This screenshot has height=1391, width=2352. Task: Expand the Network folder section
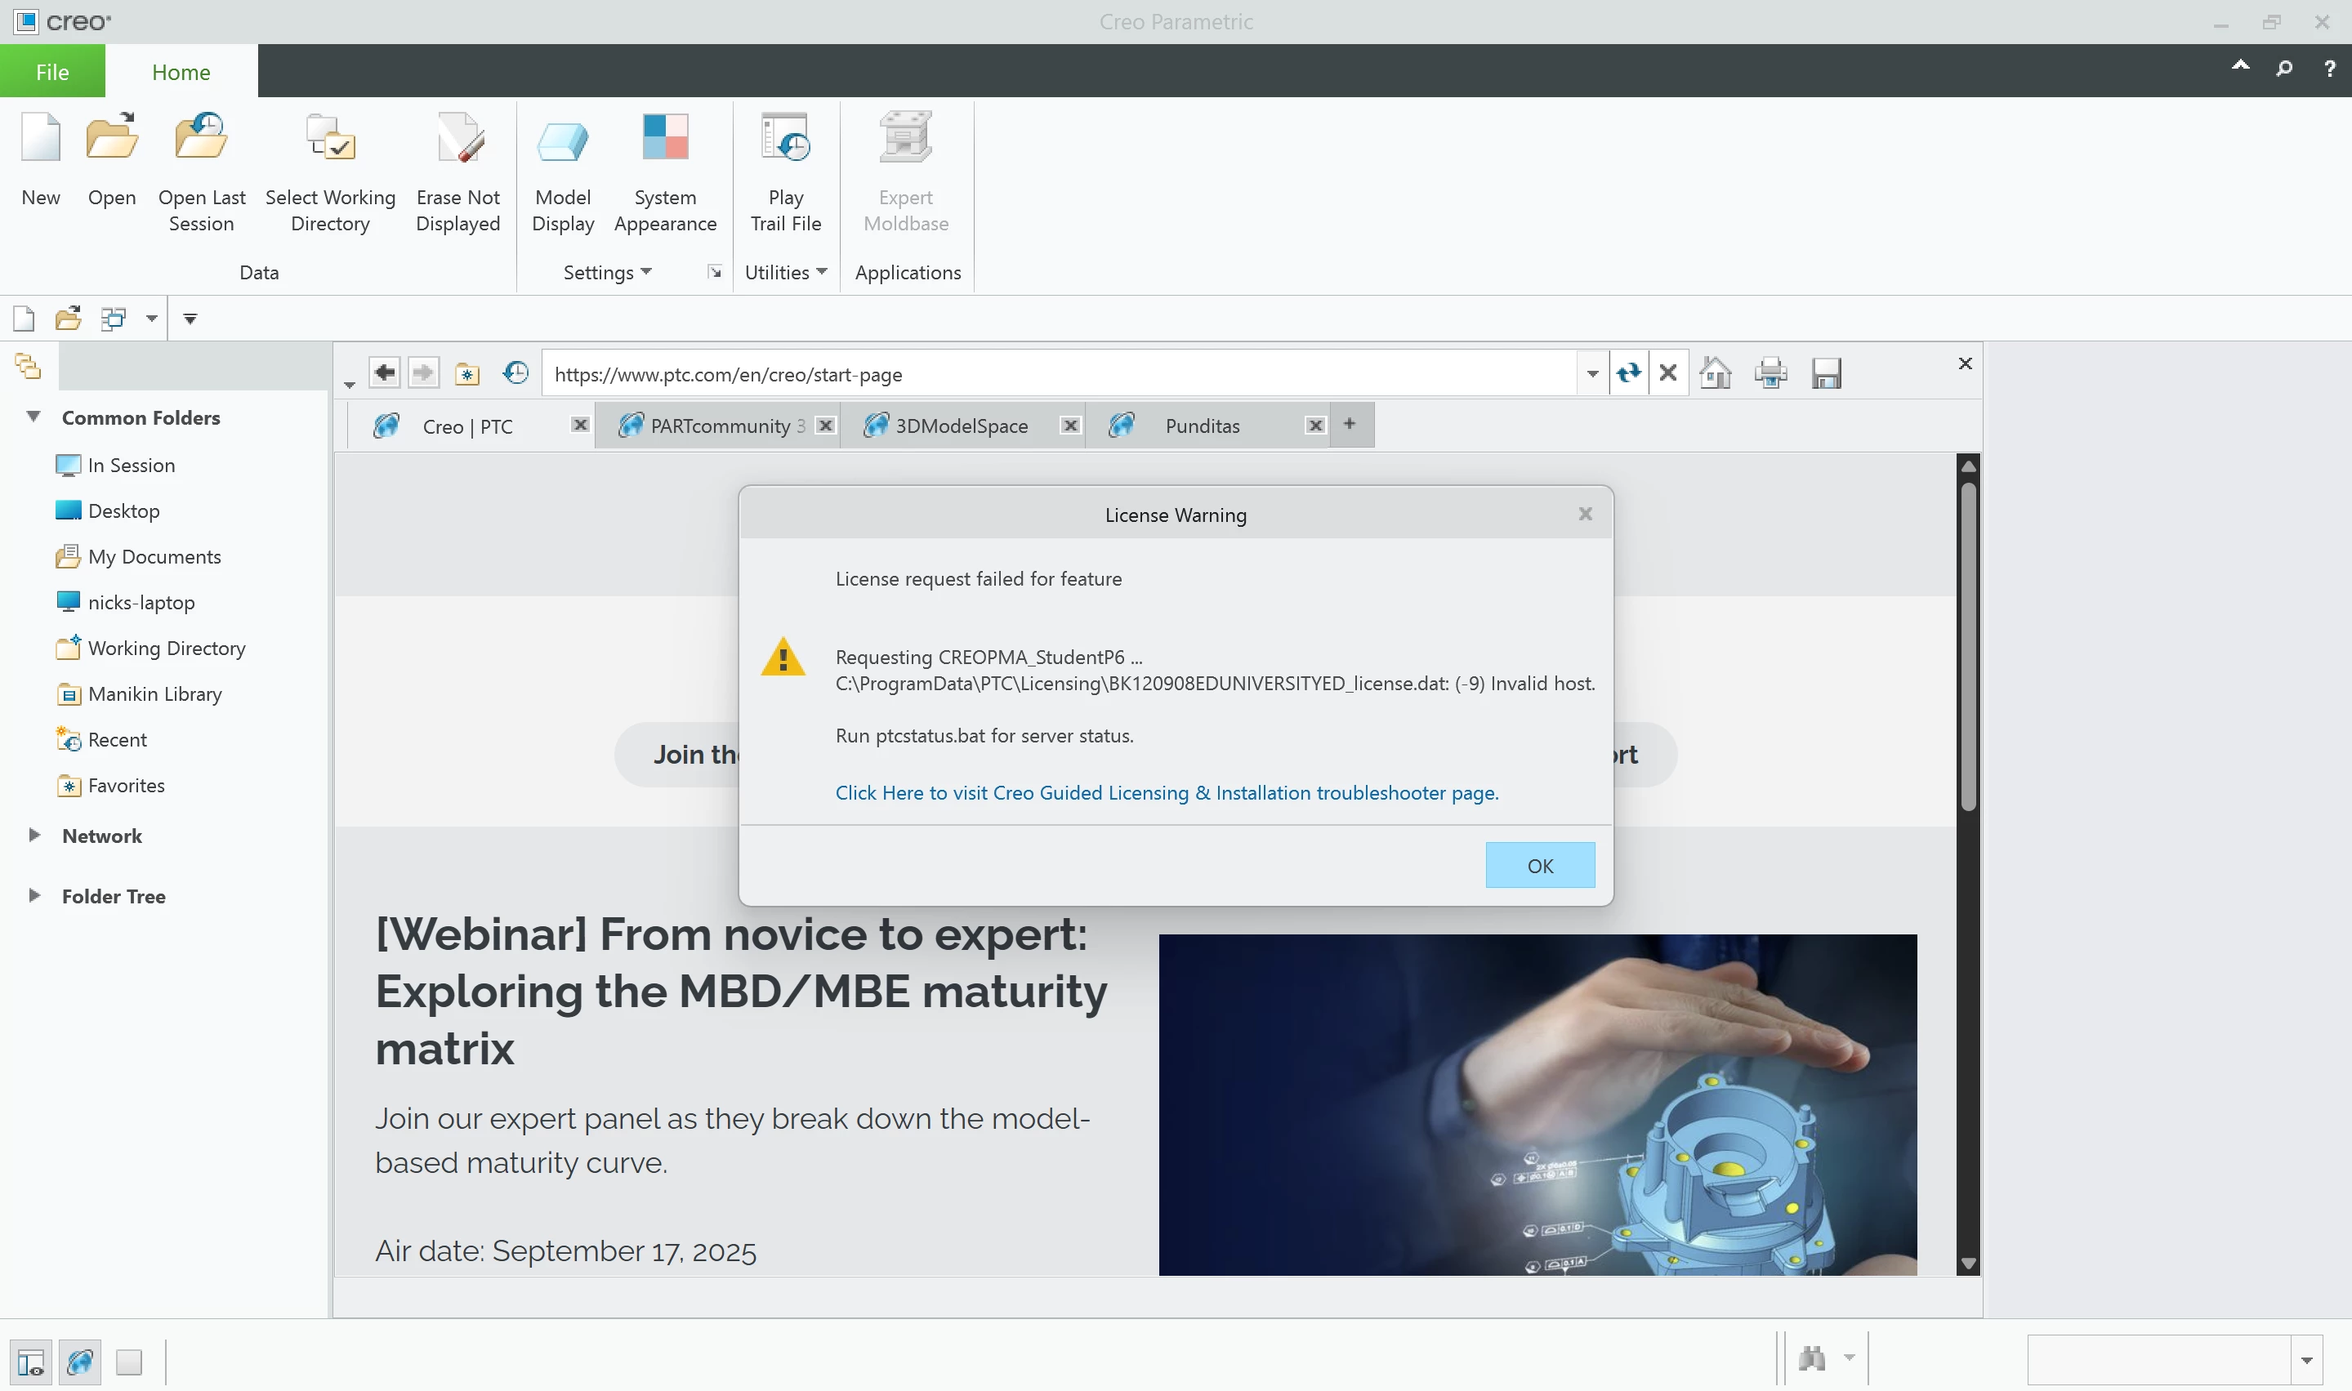click(34, 835)
